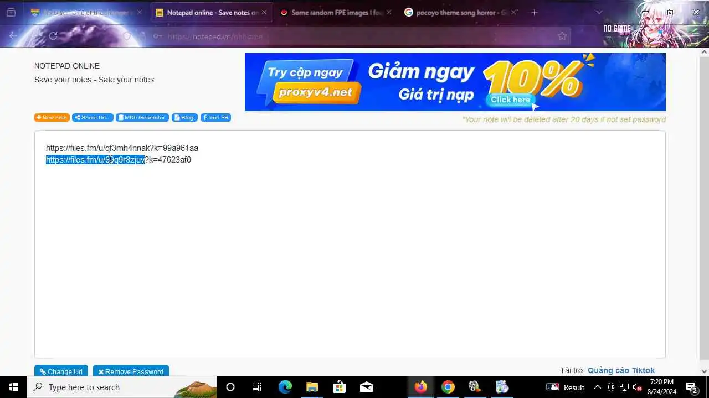This screenshot has width=709, height=398.
Task: Click the Remove Password button
Action: [131, 371]
